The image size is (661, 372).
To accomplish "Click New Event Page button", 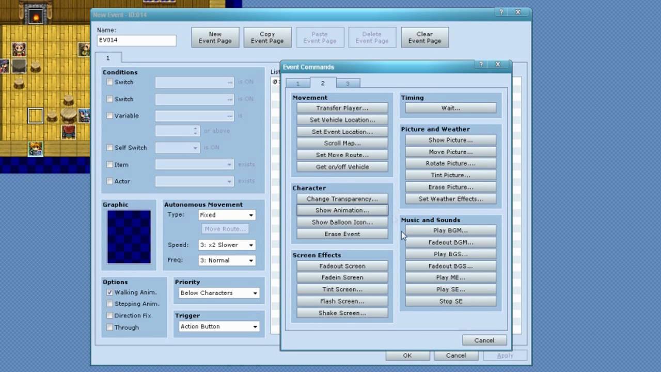I will click(215, 37).
